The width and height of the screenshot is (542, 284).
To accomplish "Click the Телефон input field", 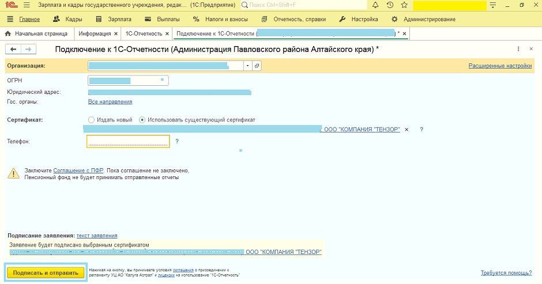I will click(x=128, y=141).
